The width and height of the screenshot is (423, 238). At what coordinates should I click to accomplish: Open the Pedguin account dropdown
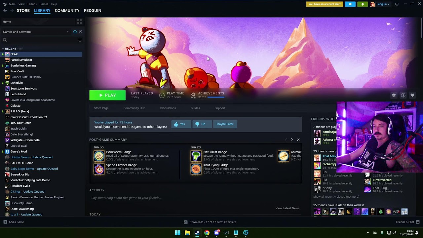[380, 4]
